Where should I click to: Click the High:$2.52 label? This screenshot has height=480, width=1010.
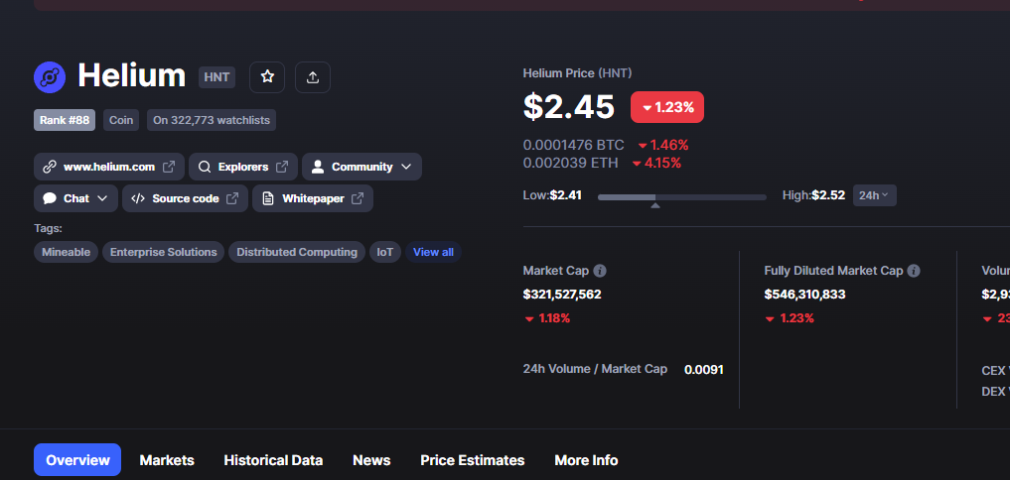pos(813,195)
